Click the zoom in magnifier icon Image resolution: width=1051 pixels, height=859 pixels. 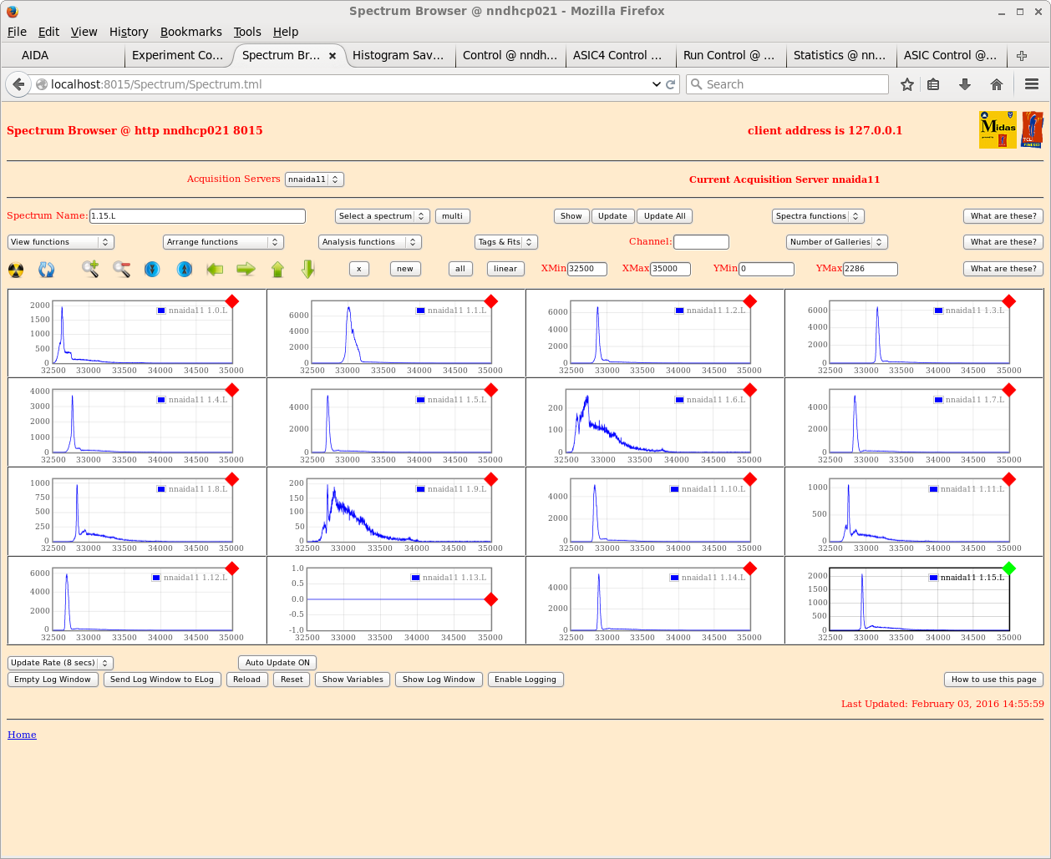click(90, 269)
